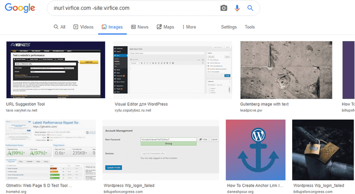The height and width of the screenshot is (194, 355).
Task: Expand the More menu
Action: (189, 27)
